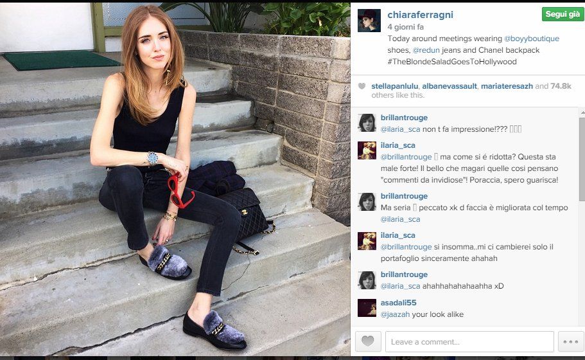Open albanevassault in the likes list
585x360 pixels.
point(450,86)
